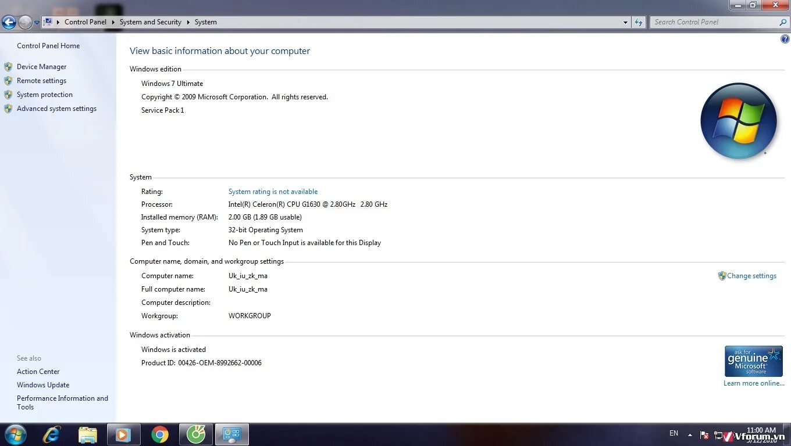Open the media player taskbar icon

123,434
